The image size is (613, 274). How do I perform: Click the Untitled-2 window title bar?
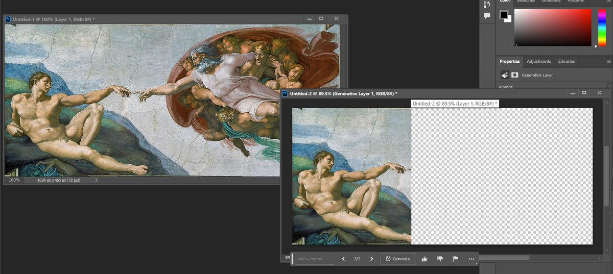[445, 93]
